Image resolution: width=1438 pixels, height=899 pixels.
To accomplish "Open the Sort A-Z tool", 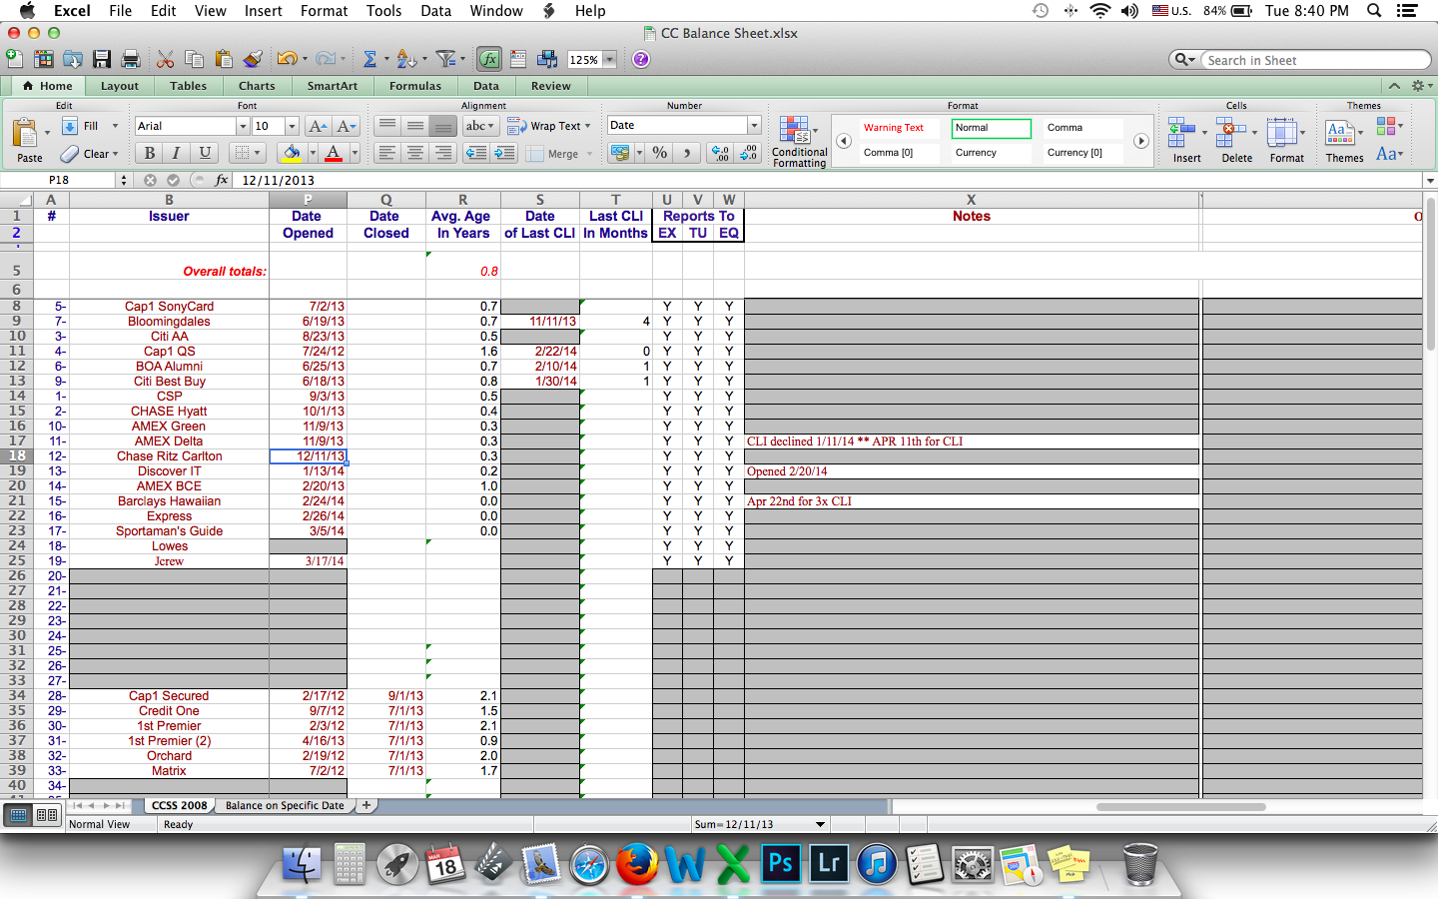I will 405,59.
